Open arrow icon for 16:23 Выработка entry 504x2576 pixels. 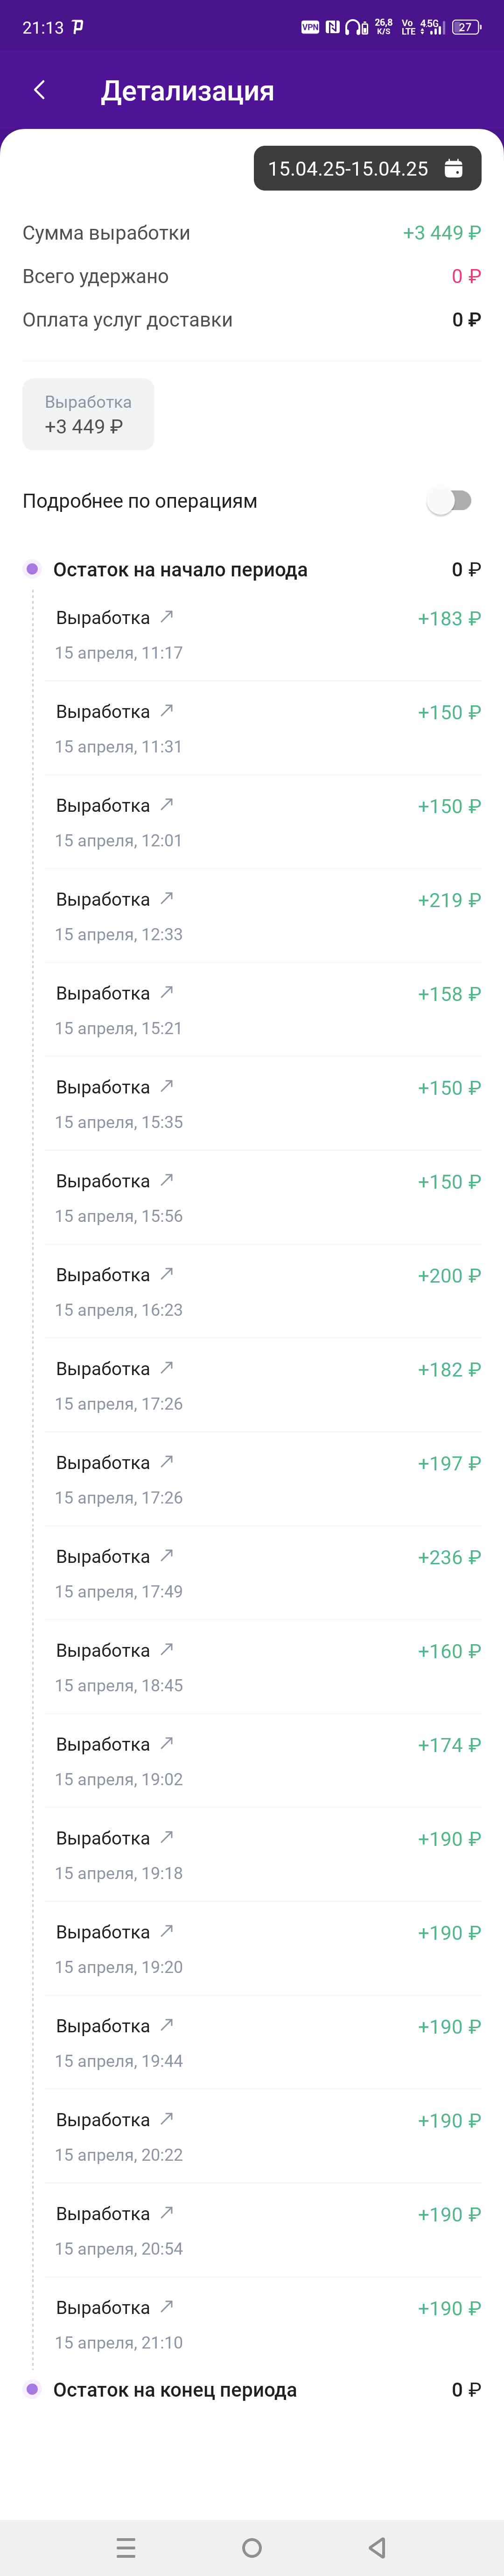(167, 1273)
